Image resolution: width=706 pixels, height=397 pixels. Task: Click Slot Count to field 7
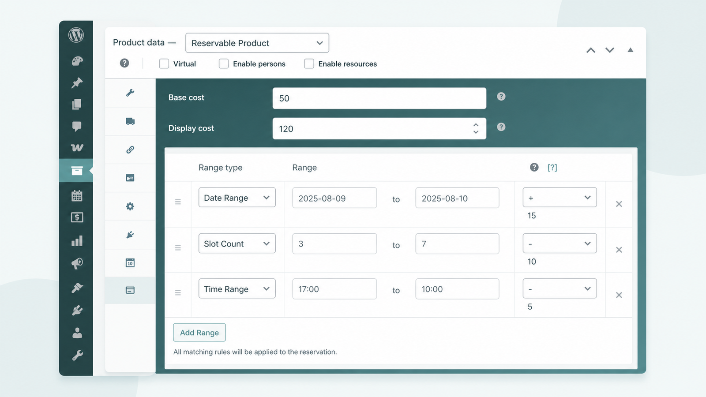(457, 243)
